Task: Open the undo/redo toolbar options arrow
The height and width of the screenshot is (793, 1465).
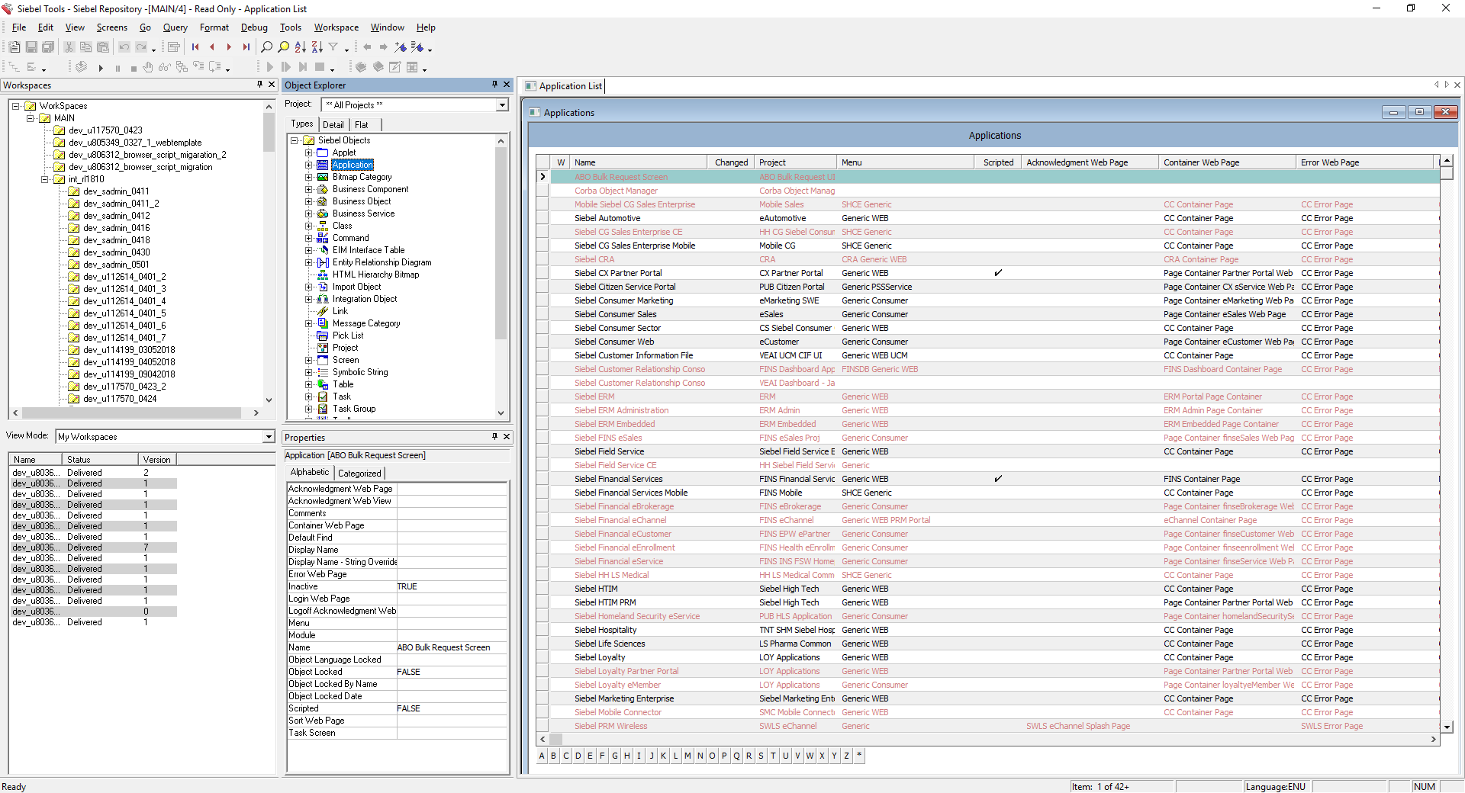Action: tap(153, 50)
